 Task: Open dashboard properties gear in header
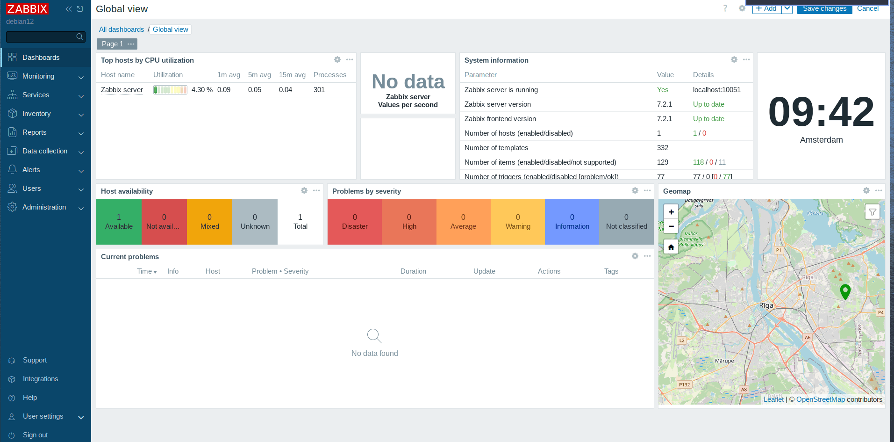tap(742, 8)
